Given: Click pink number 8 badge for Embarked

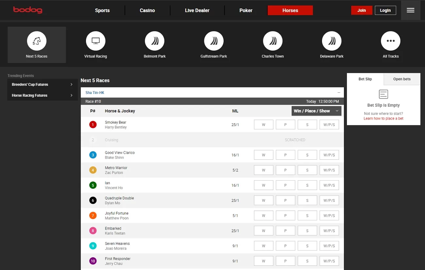Looking at the screenshot, I should coord(93,231).
